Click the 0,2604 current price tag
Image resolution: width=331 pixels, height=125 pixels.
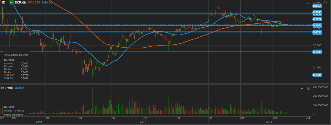pyautogui.click(x=317, y=25)
